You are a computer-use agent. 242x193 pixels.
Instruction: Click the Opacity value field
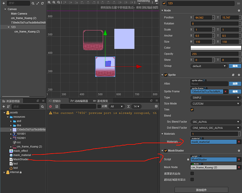[x=215, y=54]
